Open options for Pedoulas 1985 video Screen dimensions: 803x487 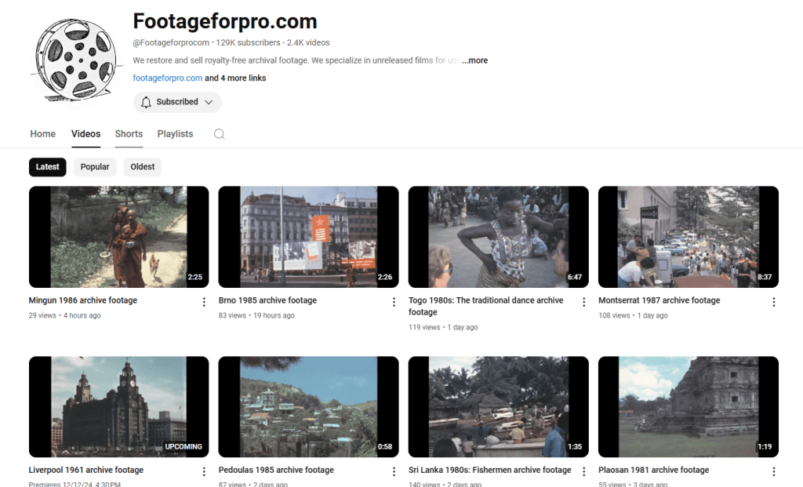point(394,471)
